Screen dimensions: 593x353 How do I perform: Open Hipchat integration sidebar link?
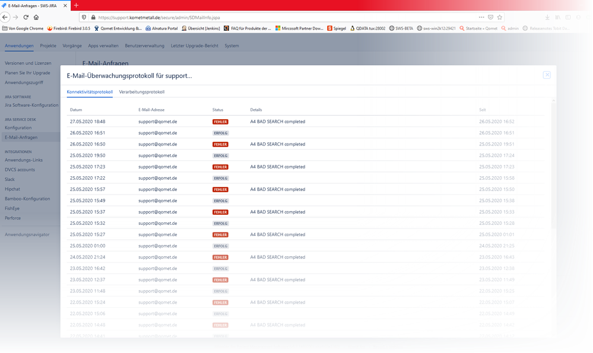(12, 189)
